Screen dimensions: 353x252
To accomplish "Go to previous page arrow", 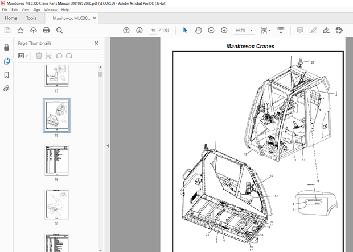I will tap(126, 30).
